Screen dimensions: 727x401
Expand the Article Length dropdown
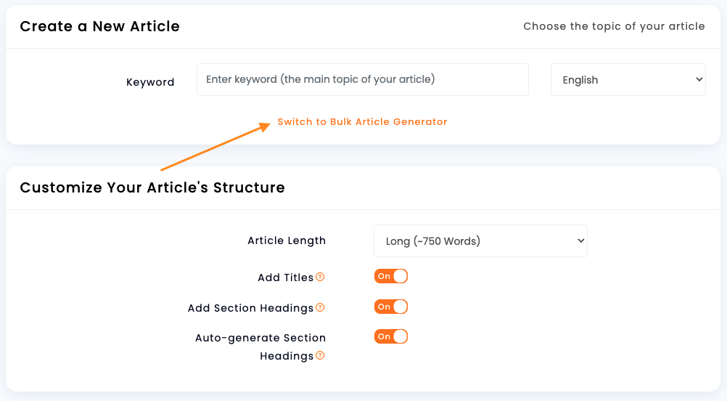pyautogui.click(x=480, y=241)
